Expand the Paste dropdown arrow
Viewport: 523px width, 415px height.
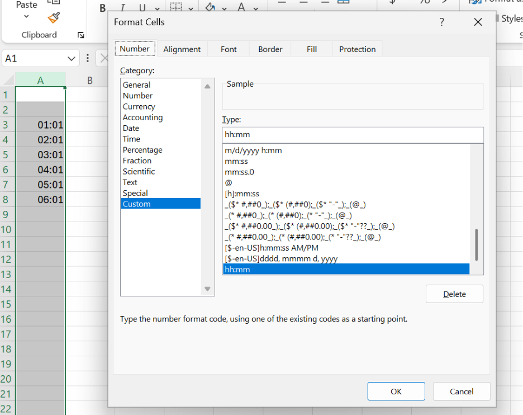pos(26,16)
